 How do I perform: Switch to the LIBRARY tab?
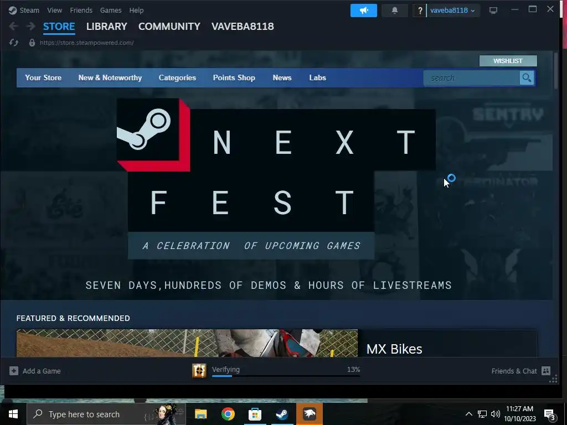tap(107, 27)
